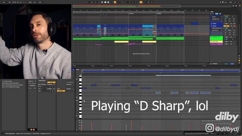The height and width of the screenshot is (136, 242).
Task: Toggle the yellow Automation Arm button
Action: 115,2
